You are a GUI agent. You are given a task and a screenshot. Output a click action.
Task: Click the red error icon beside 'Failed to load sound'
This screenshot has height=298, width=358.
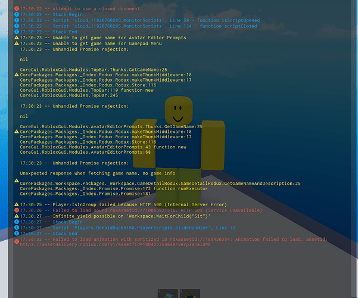(17, 210)
